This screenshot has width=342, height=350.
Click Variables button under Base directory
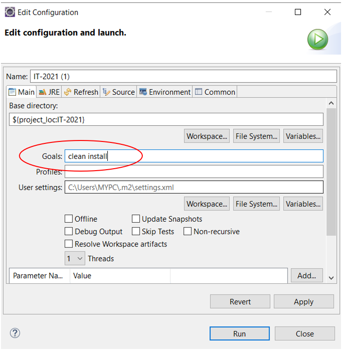[x=303, y=136]
